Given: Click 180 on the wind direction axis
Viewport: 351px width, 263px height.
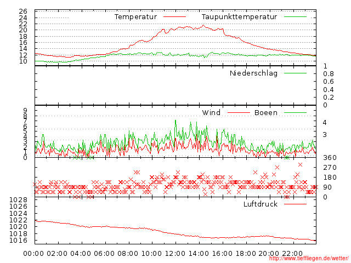Looking at the screenshot, I should click(330, 178).
